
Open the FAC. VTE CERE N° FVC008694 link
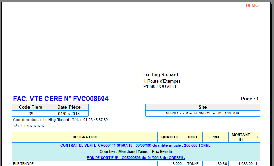point(61,99)
